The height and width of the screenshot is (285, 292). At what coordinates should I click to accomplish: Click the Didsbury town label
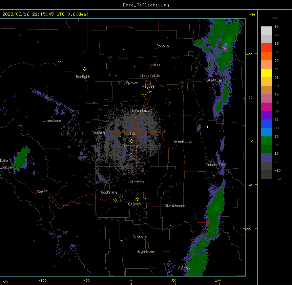(x=130, y=146)
